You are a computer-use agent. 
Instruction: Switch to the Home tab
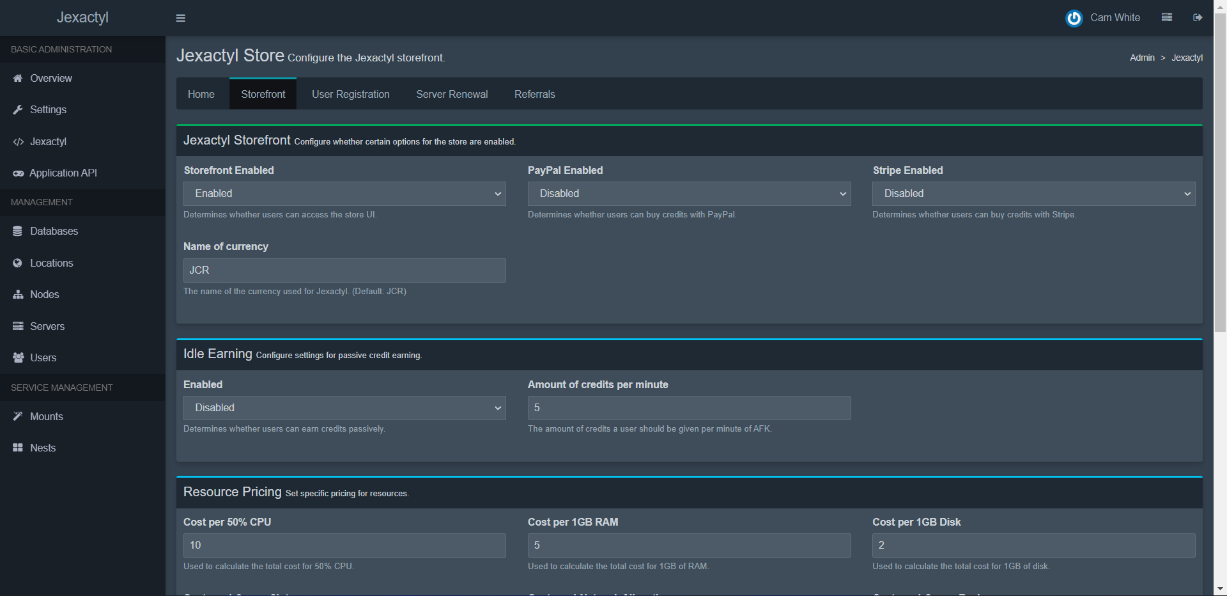pyautogui.click(x=201, y=94)
